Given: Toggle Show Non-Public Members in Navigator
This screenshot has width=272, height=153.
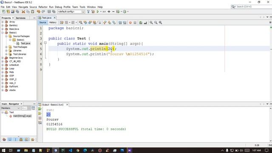Looking at the screenshot, I should 21,139.
